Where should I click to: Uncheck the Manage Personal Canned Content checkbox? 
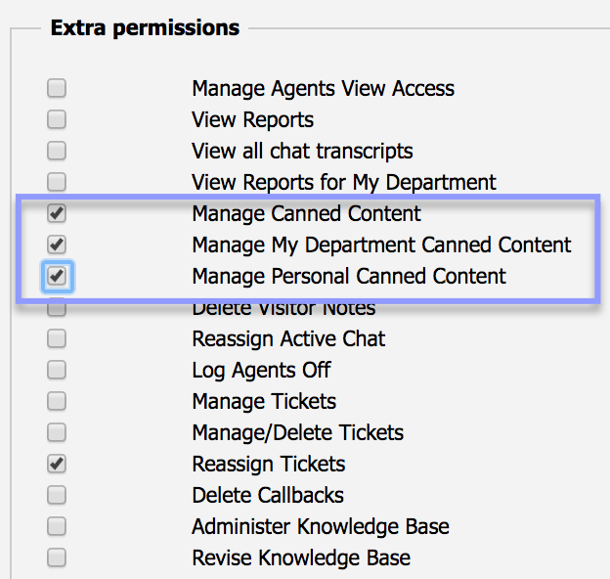57,276
